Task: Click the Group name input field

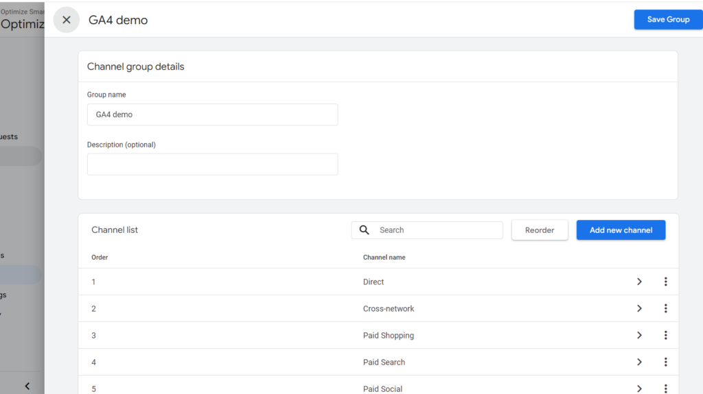Action: (x=213, y=114)
